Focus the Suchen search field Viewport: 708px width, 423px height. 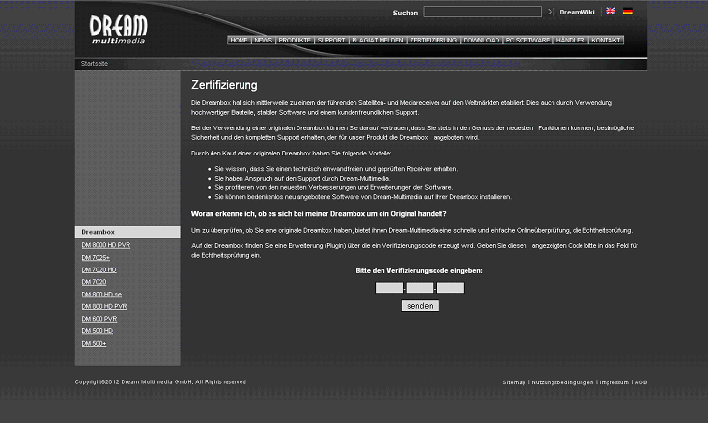pos(482,12)
